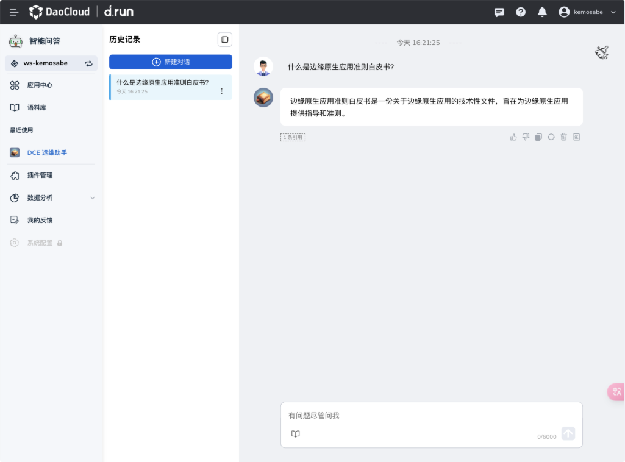Click the send arrow button
This screenshot has width=625, height=462.
[568, 433]
